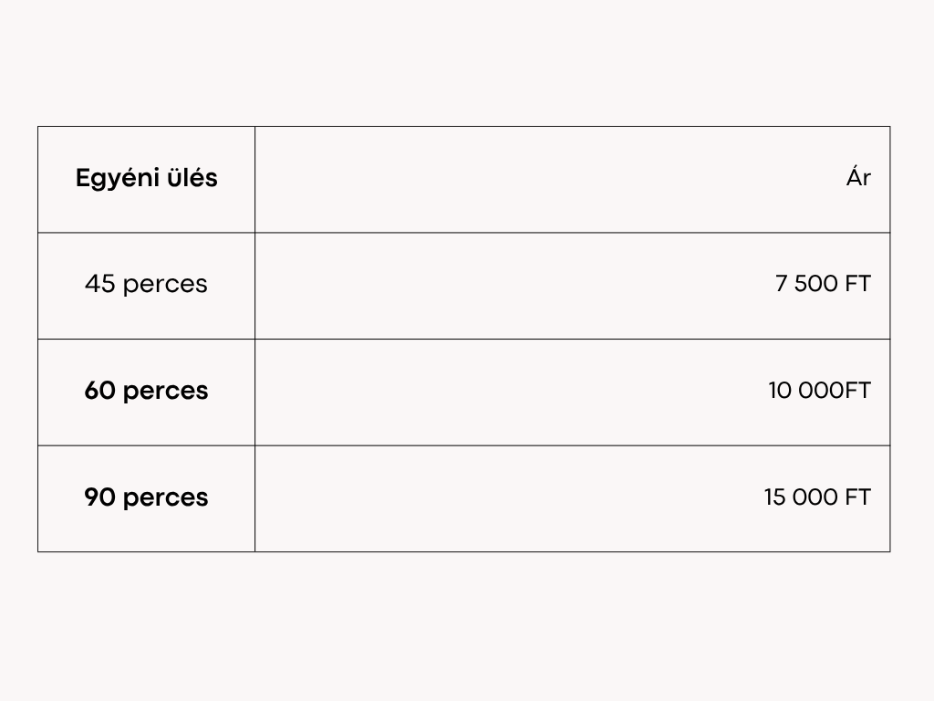This screenshot has height=701, width=934.
Task: Click the word "ülés" in the header
Action: click(191, 178)
